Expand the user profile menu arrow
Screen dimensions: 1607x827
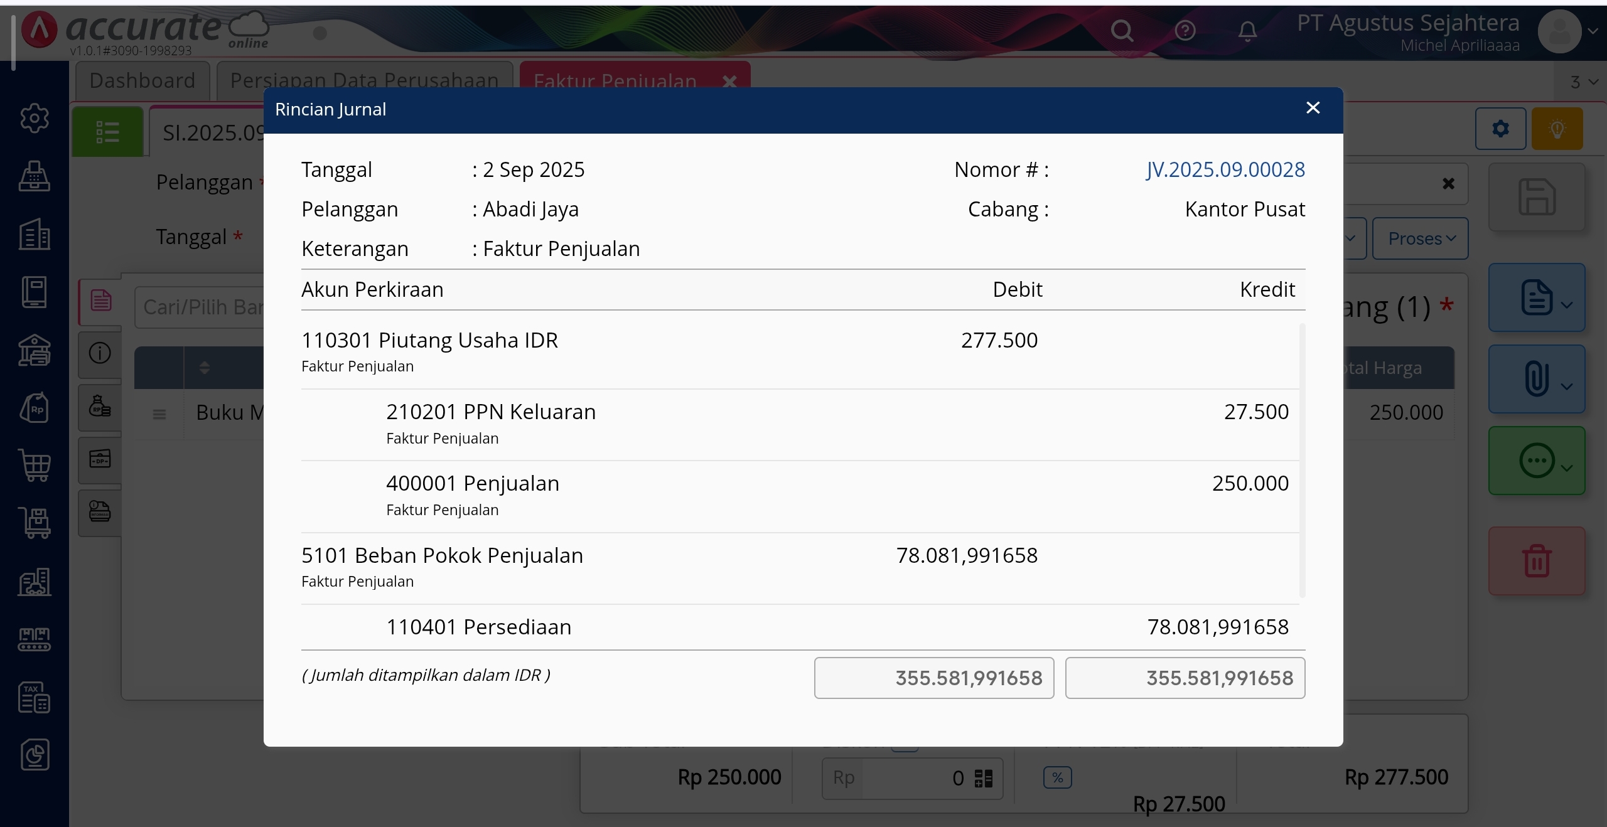(x=1593, y=30)
